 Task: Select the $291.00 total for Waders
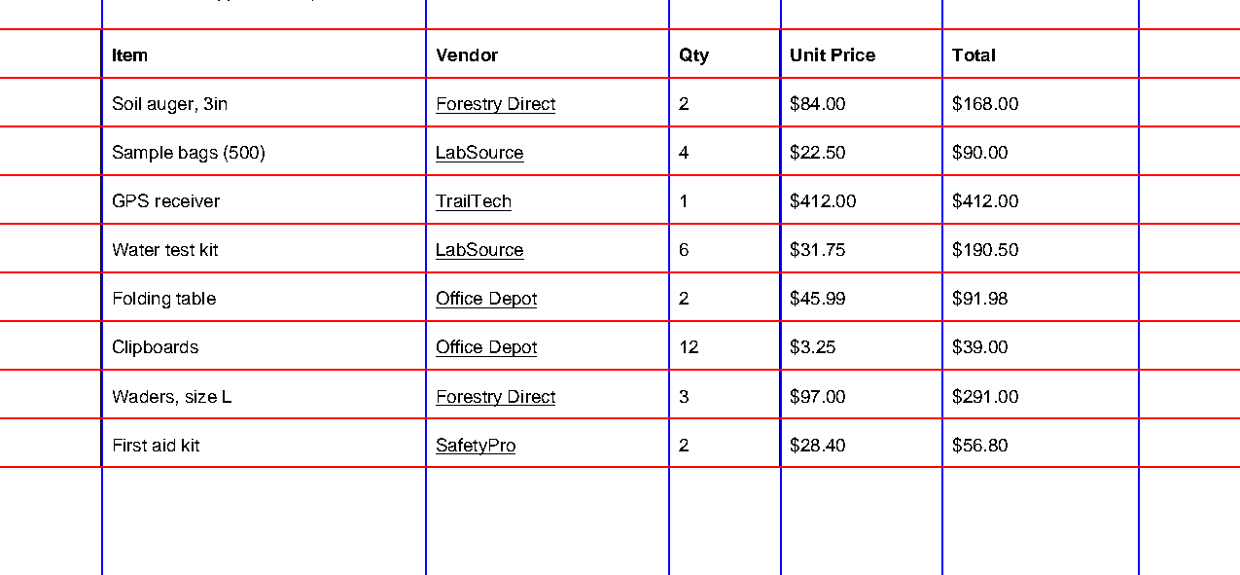click(1041, 394)
